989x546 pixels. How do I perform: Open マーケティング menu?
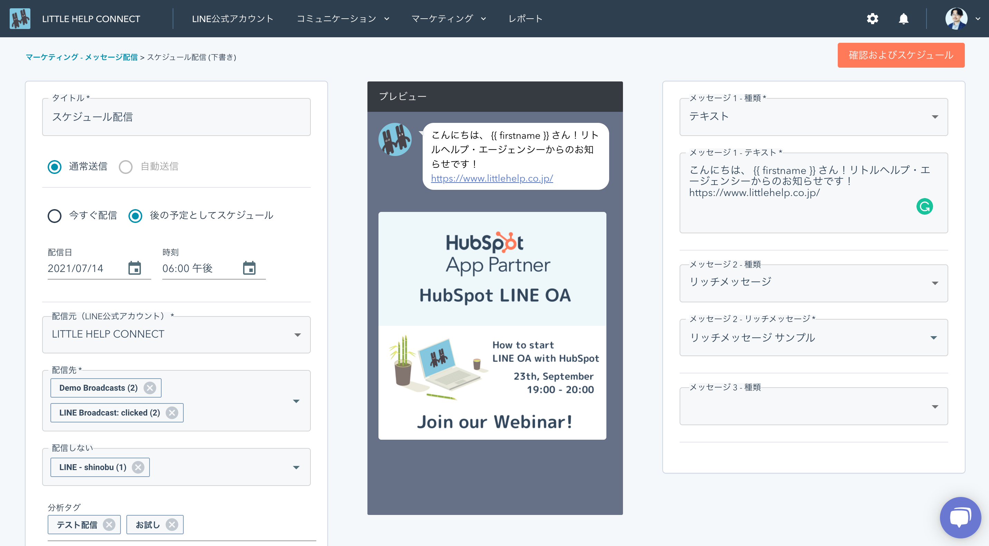(x=449, y=18)
